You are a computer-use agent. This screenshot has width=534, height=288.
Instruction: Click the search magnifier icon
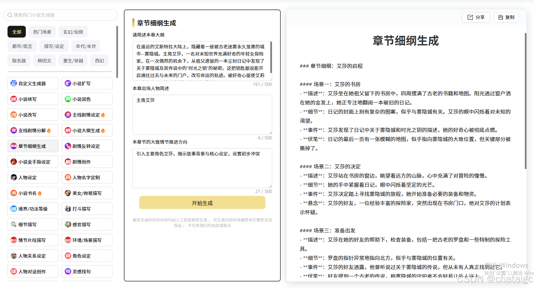click(x=10, y=15)
